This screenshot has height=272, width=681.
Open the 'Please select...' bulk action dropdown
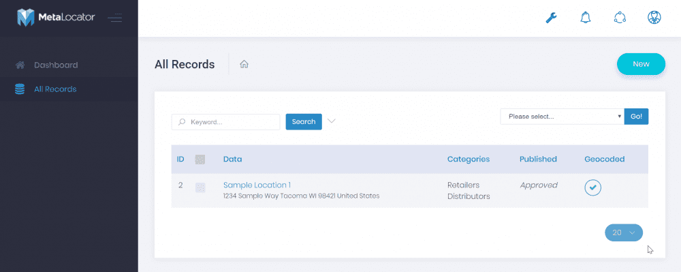[x=562, y=117]
